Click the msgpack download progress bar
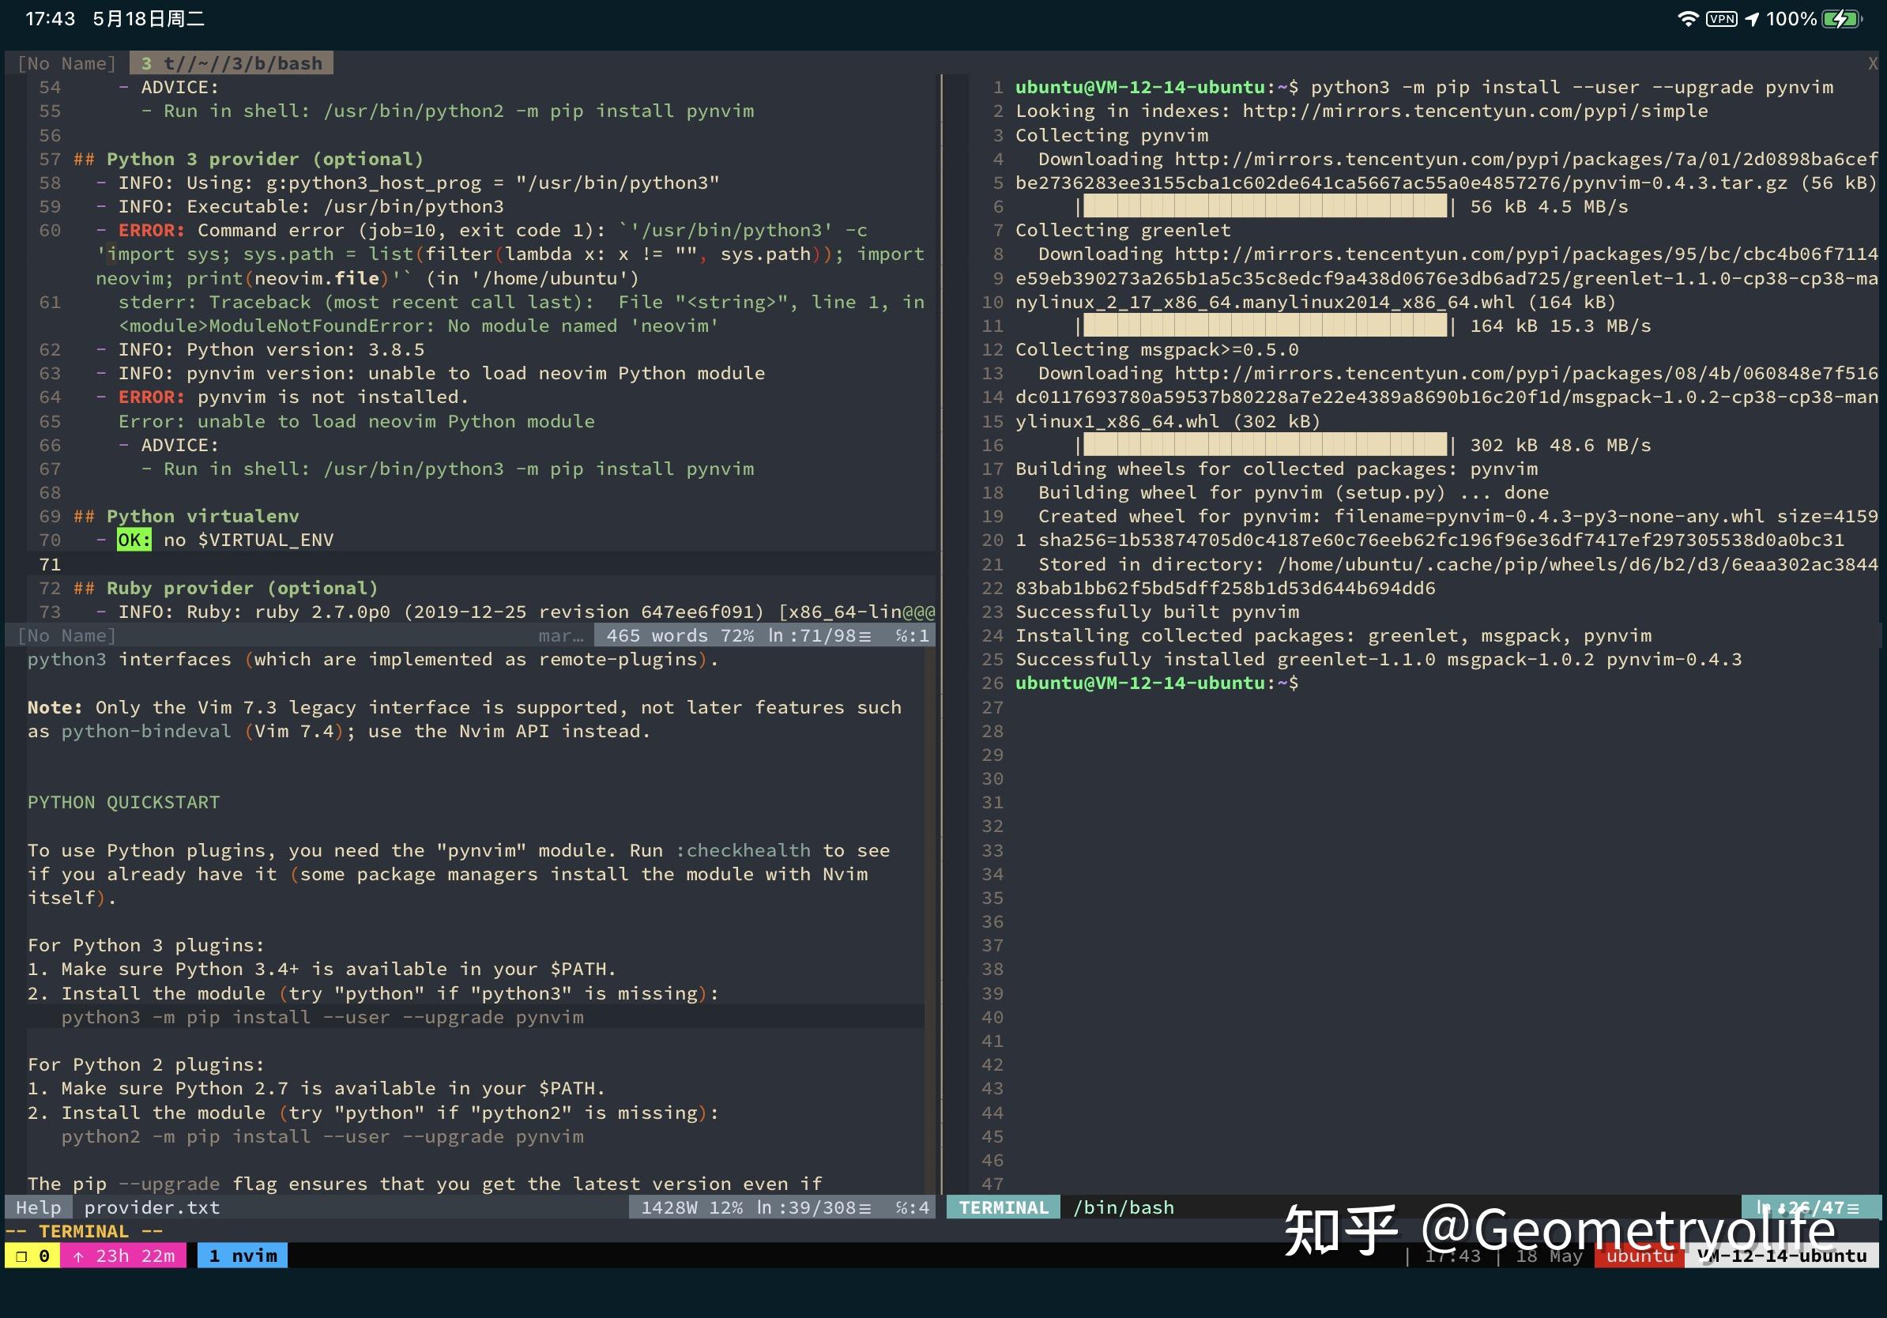 pyautogui.click(x=1264, y=446)
